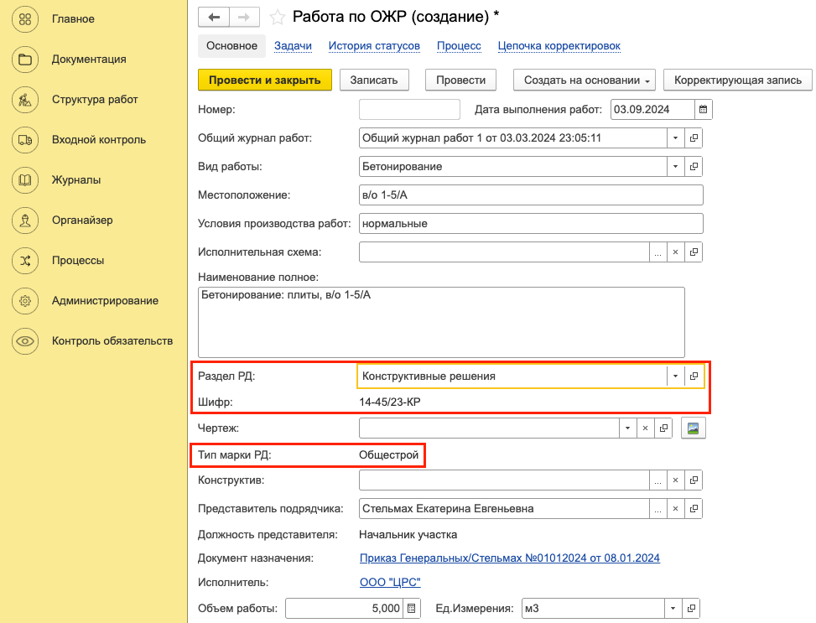Clear the Исполнительная схема field
Viewport: 816px width, 623px height.
click(x=676, y=252)
